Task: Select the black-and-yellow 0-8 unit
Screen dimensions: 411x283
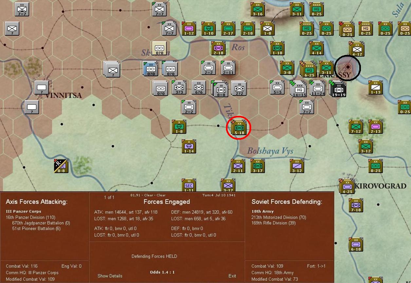Action: point(61,166)
